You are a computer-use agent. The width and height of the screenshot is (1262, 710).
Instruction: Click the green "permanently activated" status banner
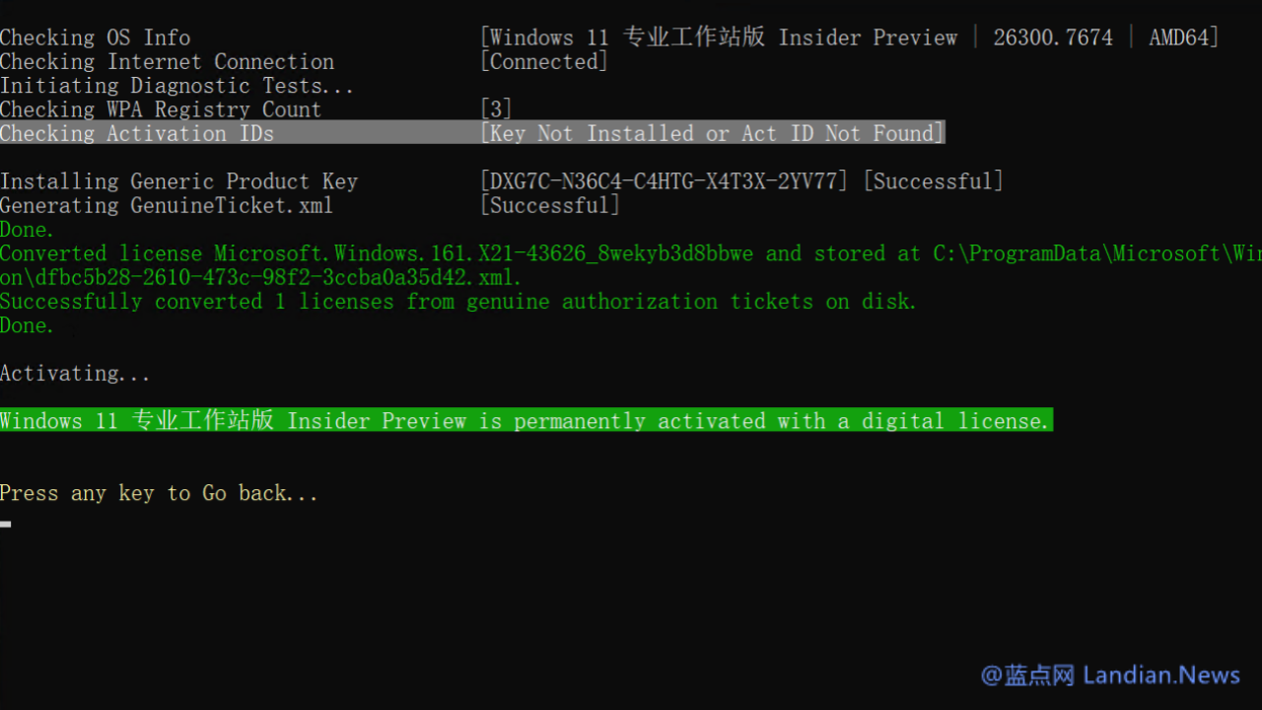(x=525, y=421)
